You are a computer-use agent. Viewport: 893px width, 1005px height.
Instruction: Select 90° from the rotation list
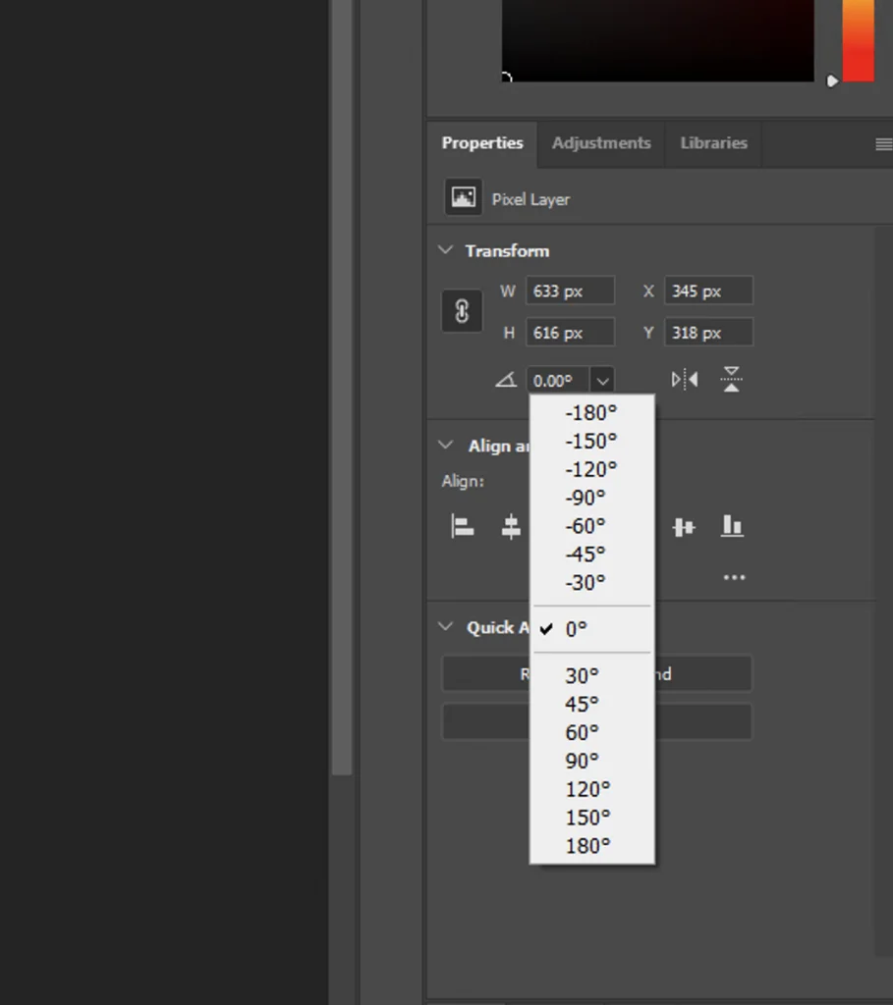581,761
